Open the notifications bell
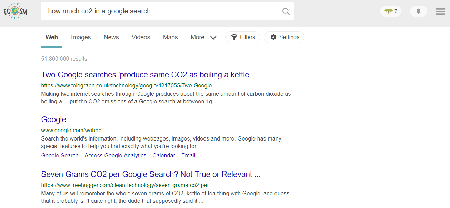This screenshot has height=208, width=450. pyautogui.click(x=418, y=11)
